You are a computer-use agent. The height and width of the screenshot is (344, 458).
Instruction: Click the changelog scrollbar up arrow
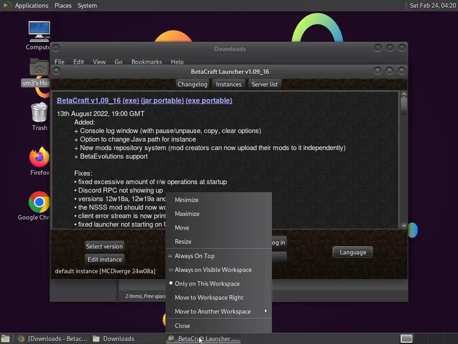click(x=404, y=94)
